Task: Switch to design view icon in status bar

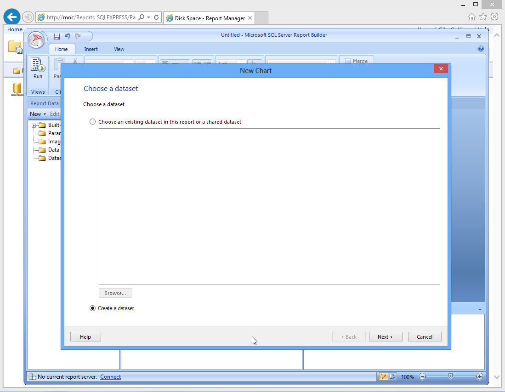Action: [x=383, y=377]
